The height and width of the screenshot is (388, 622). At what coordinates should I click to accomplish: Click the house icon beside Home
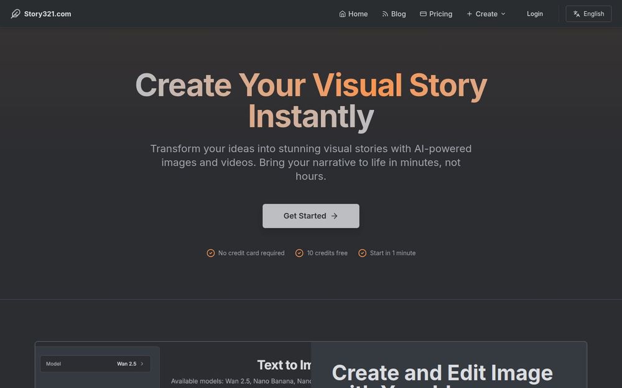342,14
